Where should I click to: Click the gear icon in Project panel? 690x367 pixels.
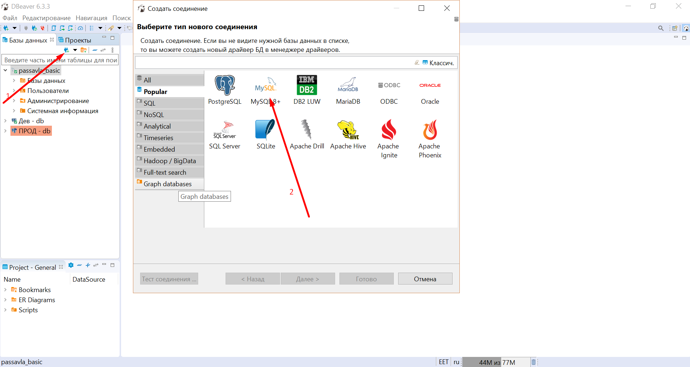(71, 265)
